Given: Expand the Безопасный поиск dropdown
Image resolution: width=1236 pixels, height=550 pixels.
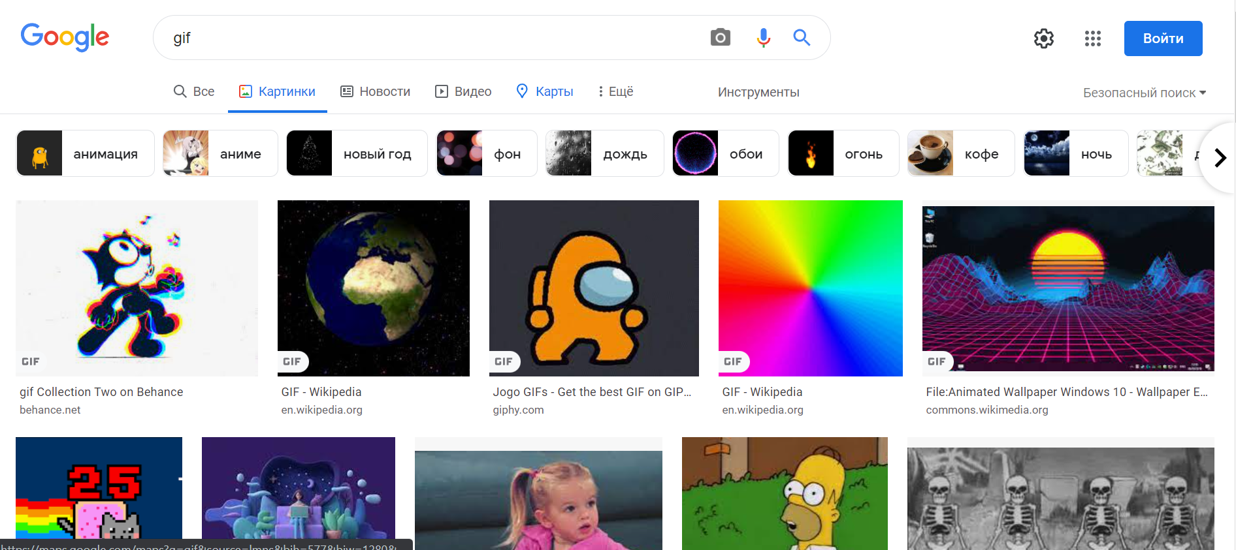Looking at the screenshot, I should (1145, 93).
